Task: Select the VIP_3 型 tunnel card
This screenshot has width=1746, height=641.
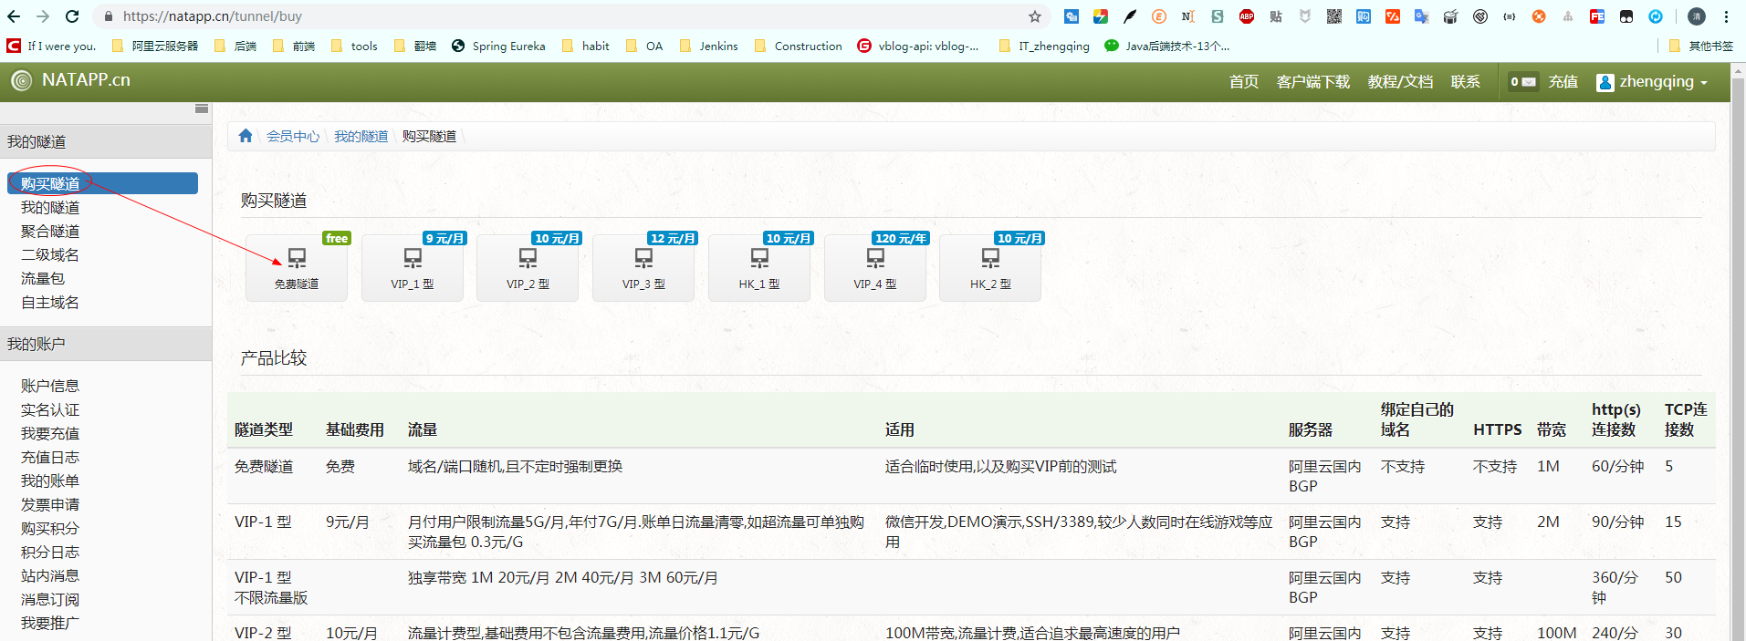Action: coord(643,267)
